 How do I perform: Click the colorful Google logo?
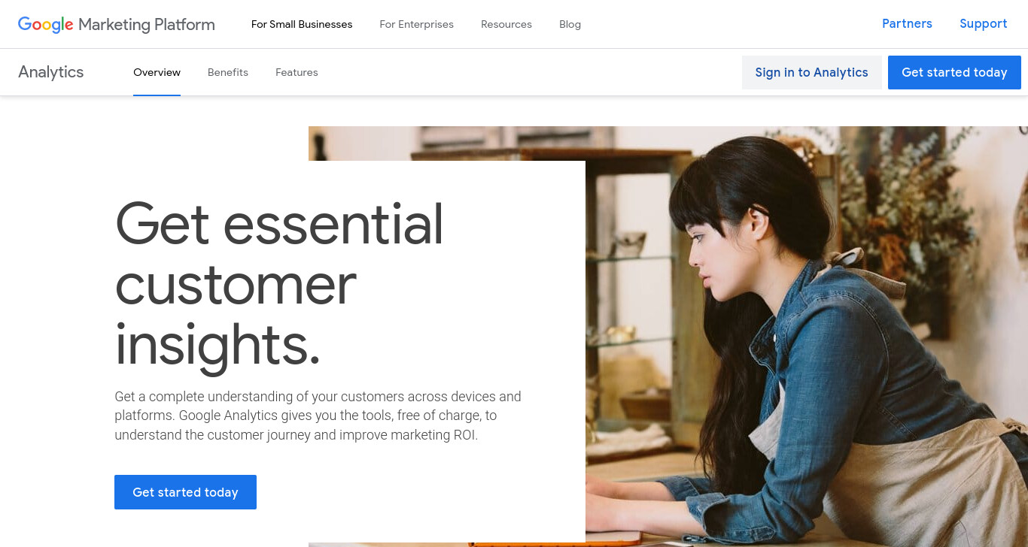tap(45, 24)
